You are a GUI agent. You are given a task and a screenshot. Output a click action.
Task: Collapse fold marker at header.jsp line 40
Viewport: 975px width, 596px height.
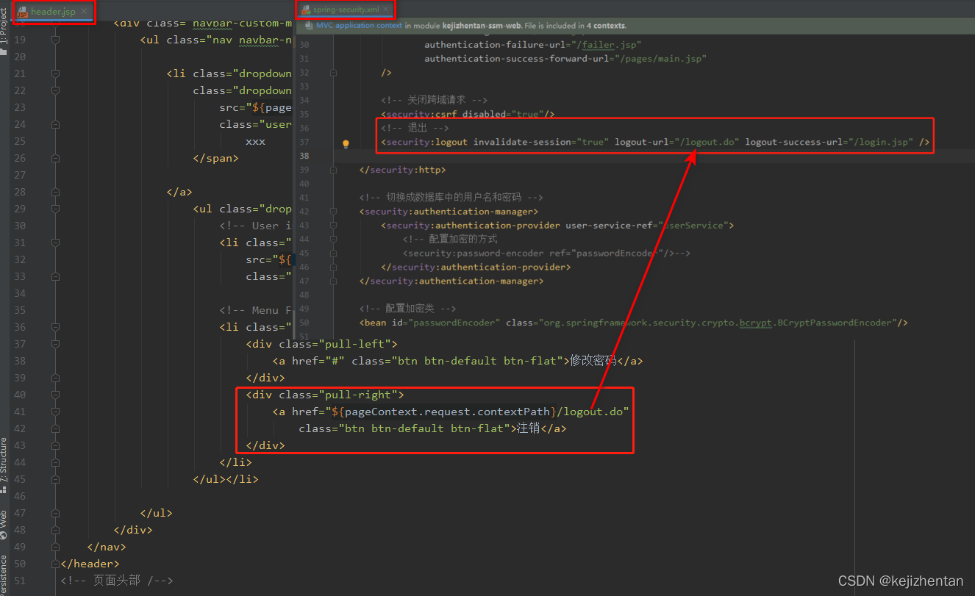click(x=55, y=395)
